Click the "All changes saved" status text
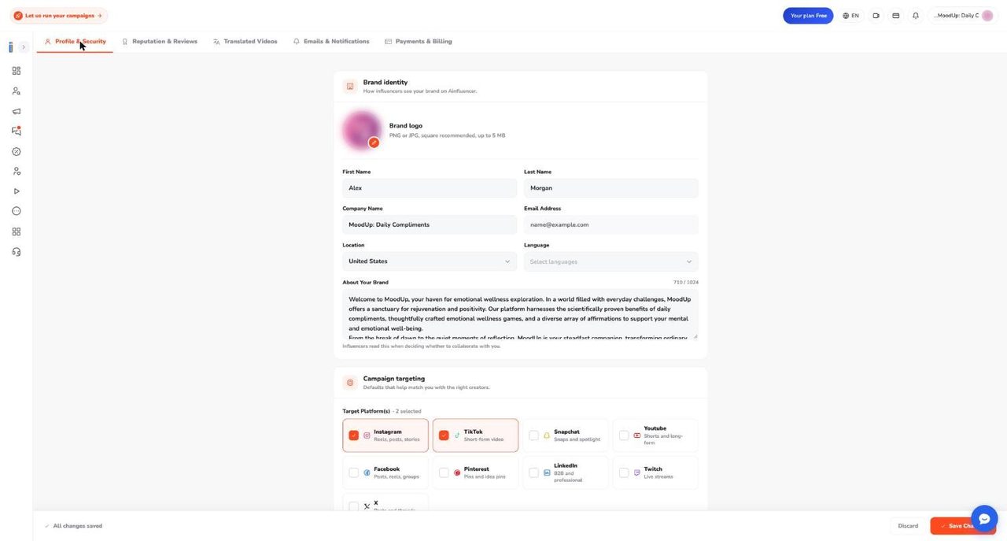 point(78,526)
